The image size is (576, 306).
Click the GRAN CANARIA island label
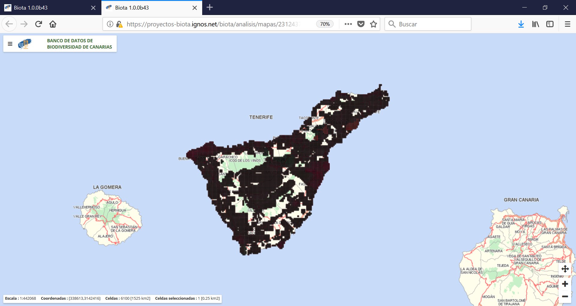pos(521,200)
